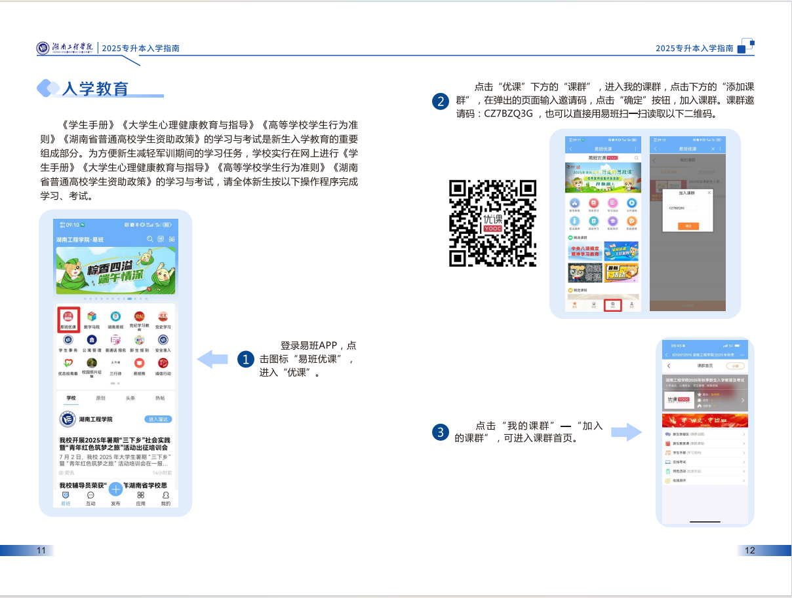
Task: Tap the 学生事务 icon
Action: pyautogui.click(x=68, y=340)
